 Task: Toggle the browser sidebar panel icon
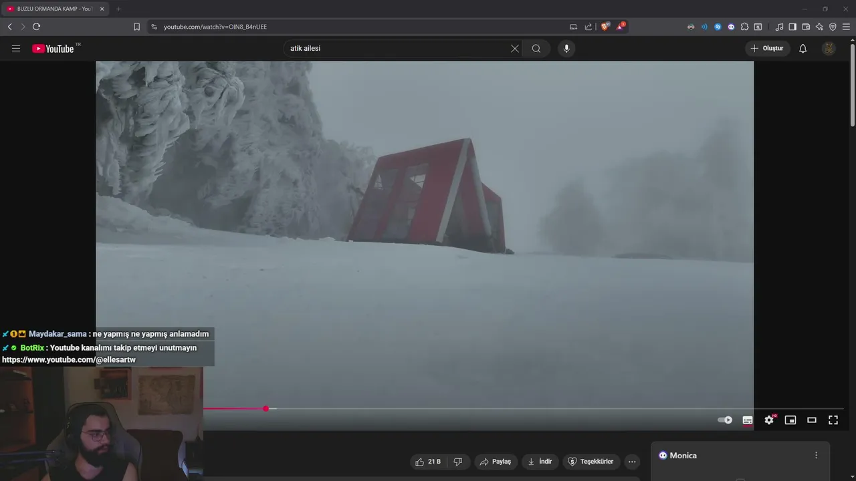click(x=792, y=27)
